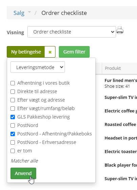This screenshot has width=137, height=190.
Task: Click 'Shoe size: 41' text
Action: coord(117,86)
